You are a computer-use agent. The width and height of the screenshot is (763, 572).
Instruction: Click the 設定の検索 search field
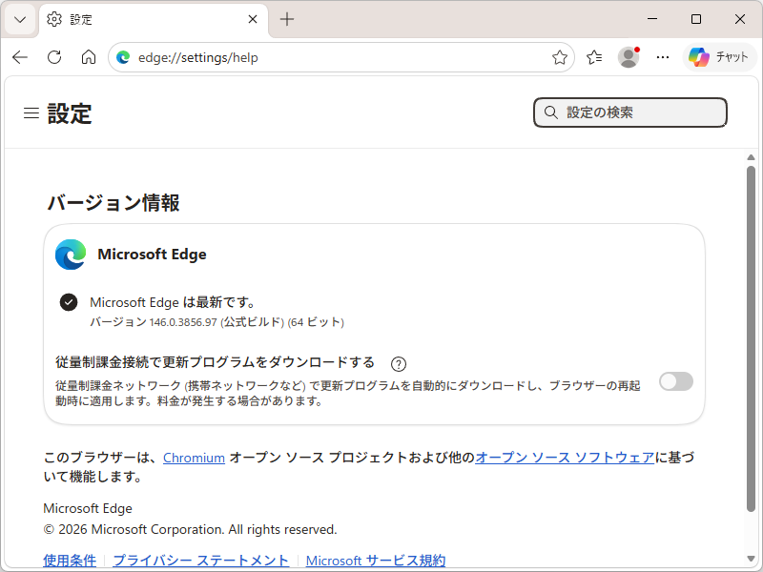pyautogui.click(x=629, y=112)
